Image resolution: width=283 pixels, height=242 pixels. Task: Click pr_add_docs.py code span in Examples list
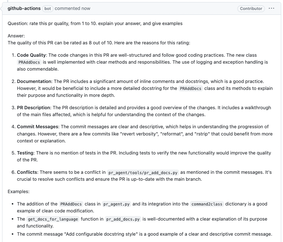(123, 219)
